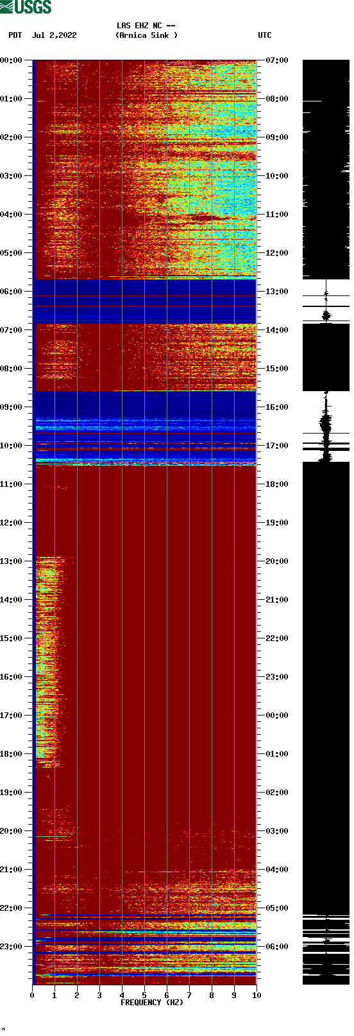This screenshot has width=354, height=1036.
Task: Click the 18:00 PDT time label
Action: point(12,754)
